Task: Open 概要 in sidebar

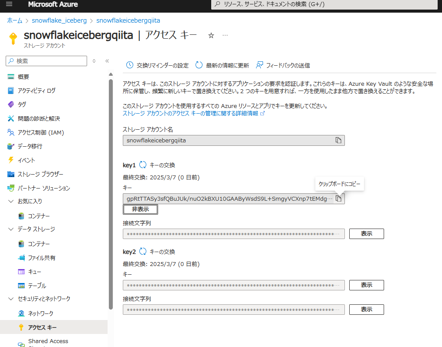Action: pos(54,77)
